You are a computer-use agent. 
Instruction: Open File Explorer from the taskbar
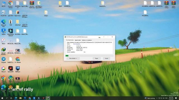coord(20,98)
